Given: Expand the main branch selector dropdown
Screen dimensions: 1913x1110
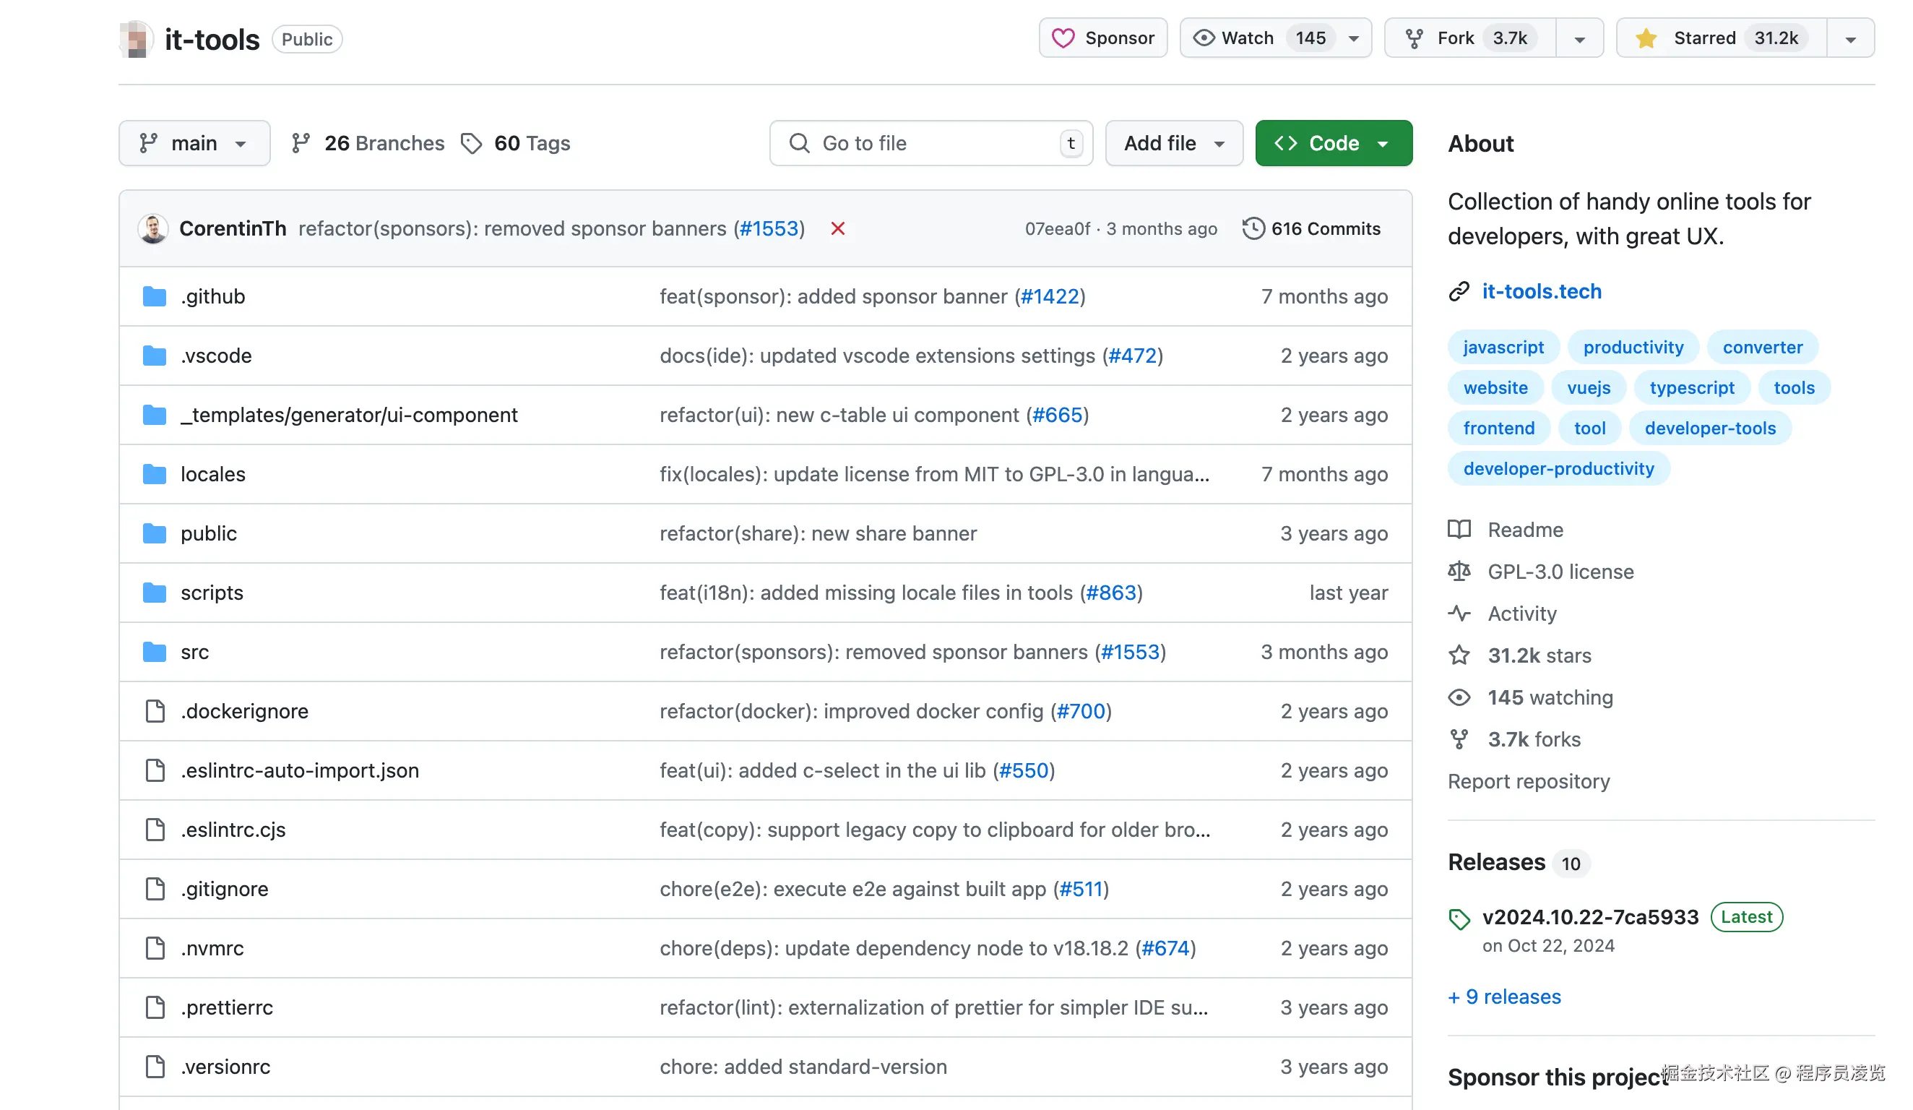Looking at the screenshot, I should coord(194,144).
